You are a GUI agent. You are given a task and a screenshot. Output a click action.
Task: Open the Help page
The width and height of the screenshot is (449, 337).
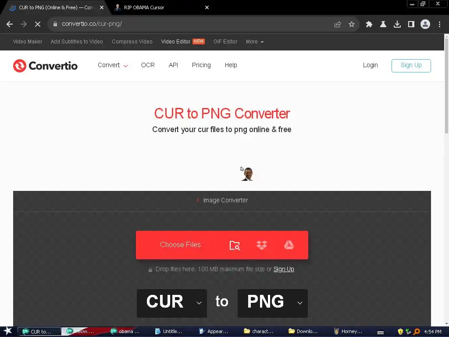[x=231, y=65]
